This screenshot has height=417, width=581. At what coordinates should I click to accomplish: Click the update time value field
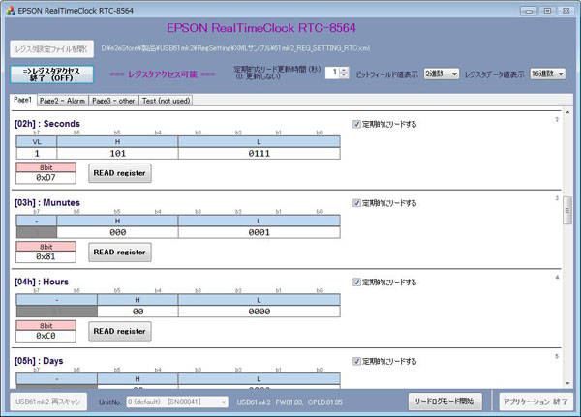pyautogui.click(x=332, y=73)
